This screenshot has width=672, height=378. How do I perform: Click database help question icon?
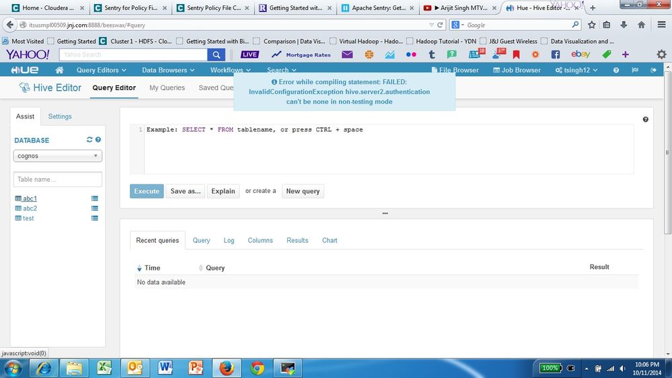tap(98, 140)
